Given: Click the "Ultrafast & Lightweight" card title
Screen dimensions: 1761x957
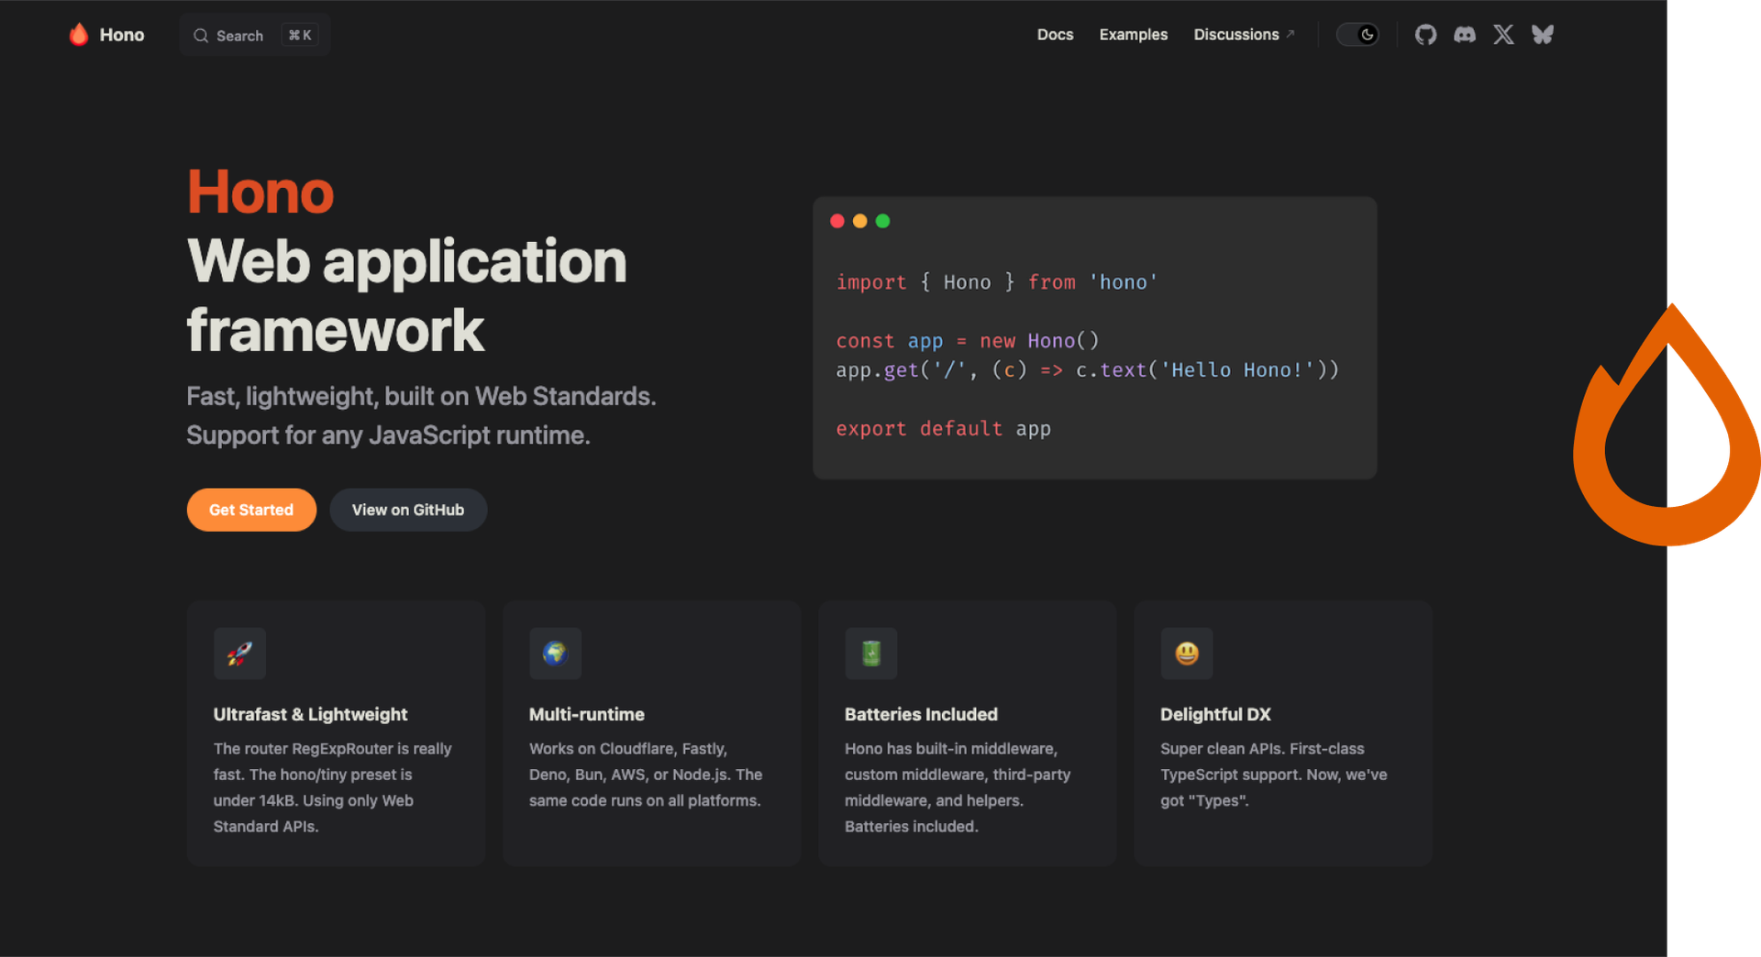Looking at the screenshot, I should pos(310,714).
